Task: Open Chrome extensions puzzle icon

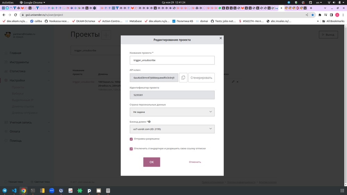Action: pos(320,15)
